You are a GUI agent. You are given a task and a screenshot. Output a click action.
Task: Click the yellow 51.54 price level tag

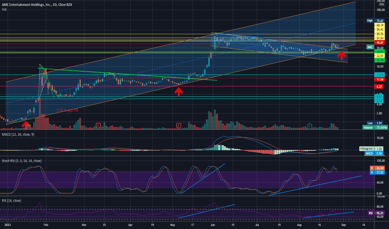(x=380, y=38)
